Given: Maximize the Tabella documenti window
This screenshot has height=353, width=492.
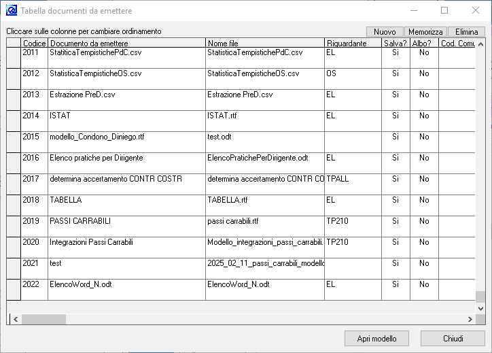Looking at the screenshot, I should point(444,10).
